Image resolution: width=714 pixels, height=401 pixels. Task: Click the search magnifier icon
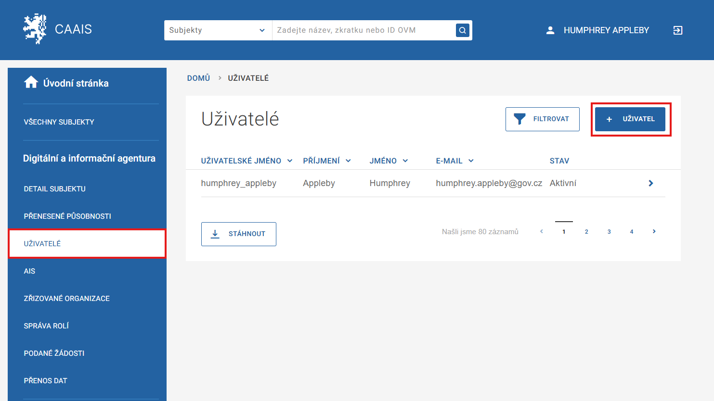(x=462, y=30)
